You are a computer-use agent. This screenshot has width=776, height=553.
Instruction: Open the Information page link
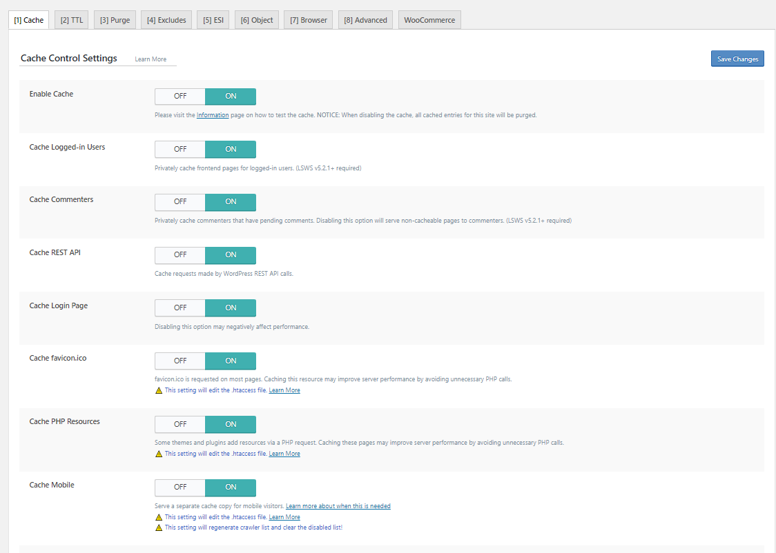213,115
